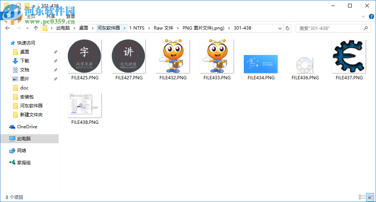Open the Help question mark icon
Image resolution: width=376 pixels, height=202 pixels.
point(371,16)
